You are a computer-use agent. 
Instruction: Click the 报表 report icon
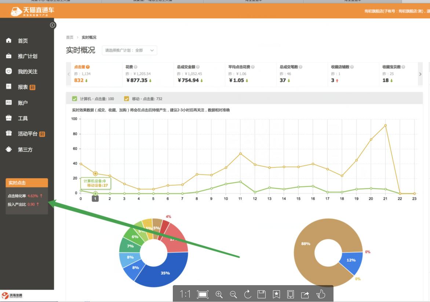click(x=9, y=87)
